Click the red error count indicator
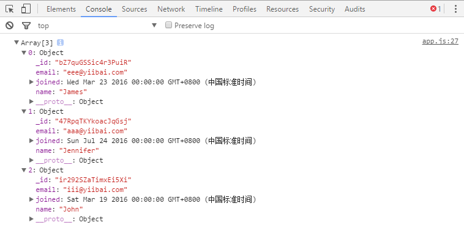 [436, 9]
